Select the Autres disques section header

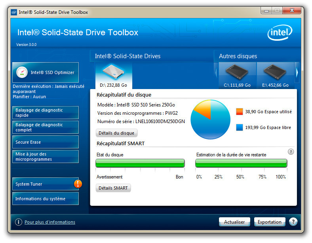pos(238,56)
